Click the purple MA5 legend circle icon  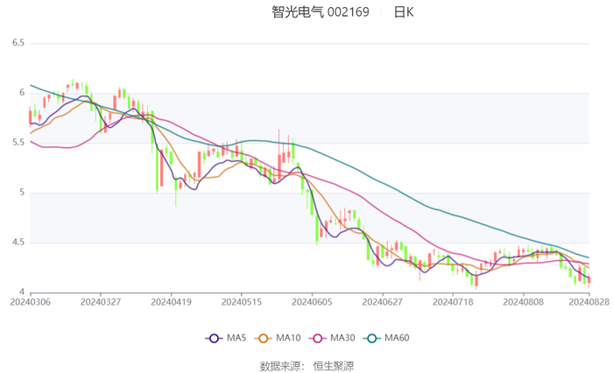tap(214, 338)
